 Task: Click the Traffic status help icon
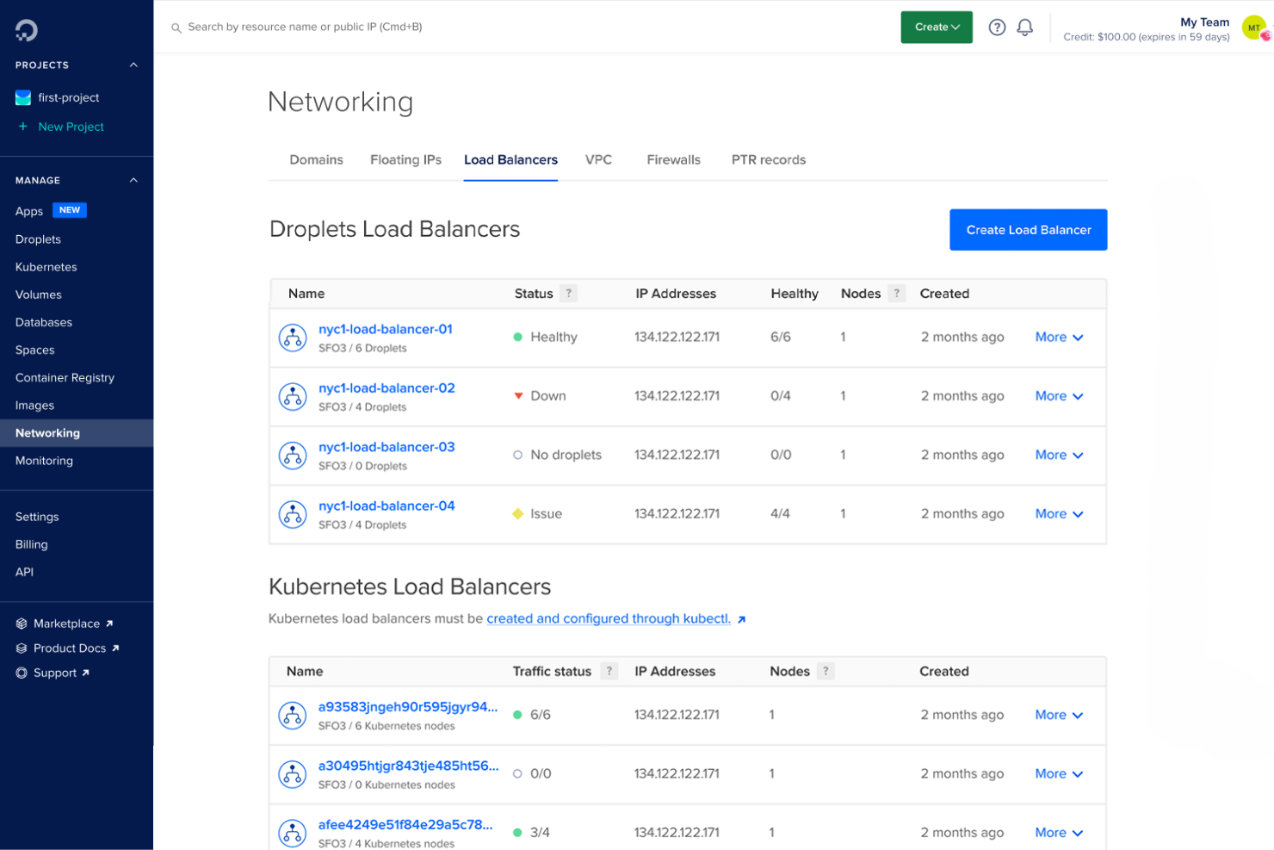(609, 671)
